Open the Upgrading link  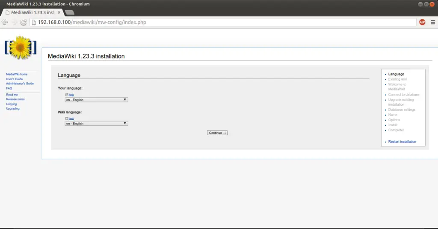[13, 109]
